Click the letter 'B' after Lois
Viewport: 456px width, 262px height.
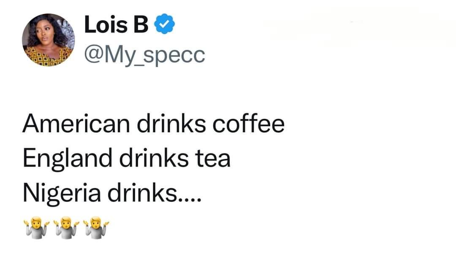click(141, 25)
